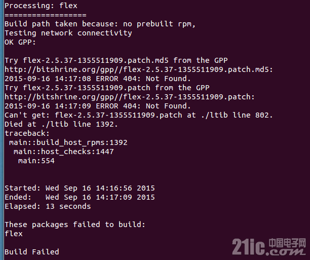The height and width of the screenshot is (260, 310).
Task: Click main::build_host_rpms:1392 trace entry
Action: [68, 142]
